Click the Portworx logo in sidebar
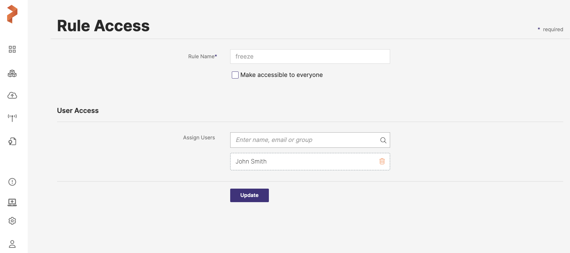The width and height of the screenshot is (570, 253). point(12,14)
